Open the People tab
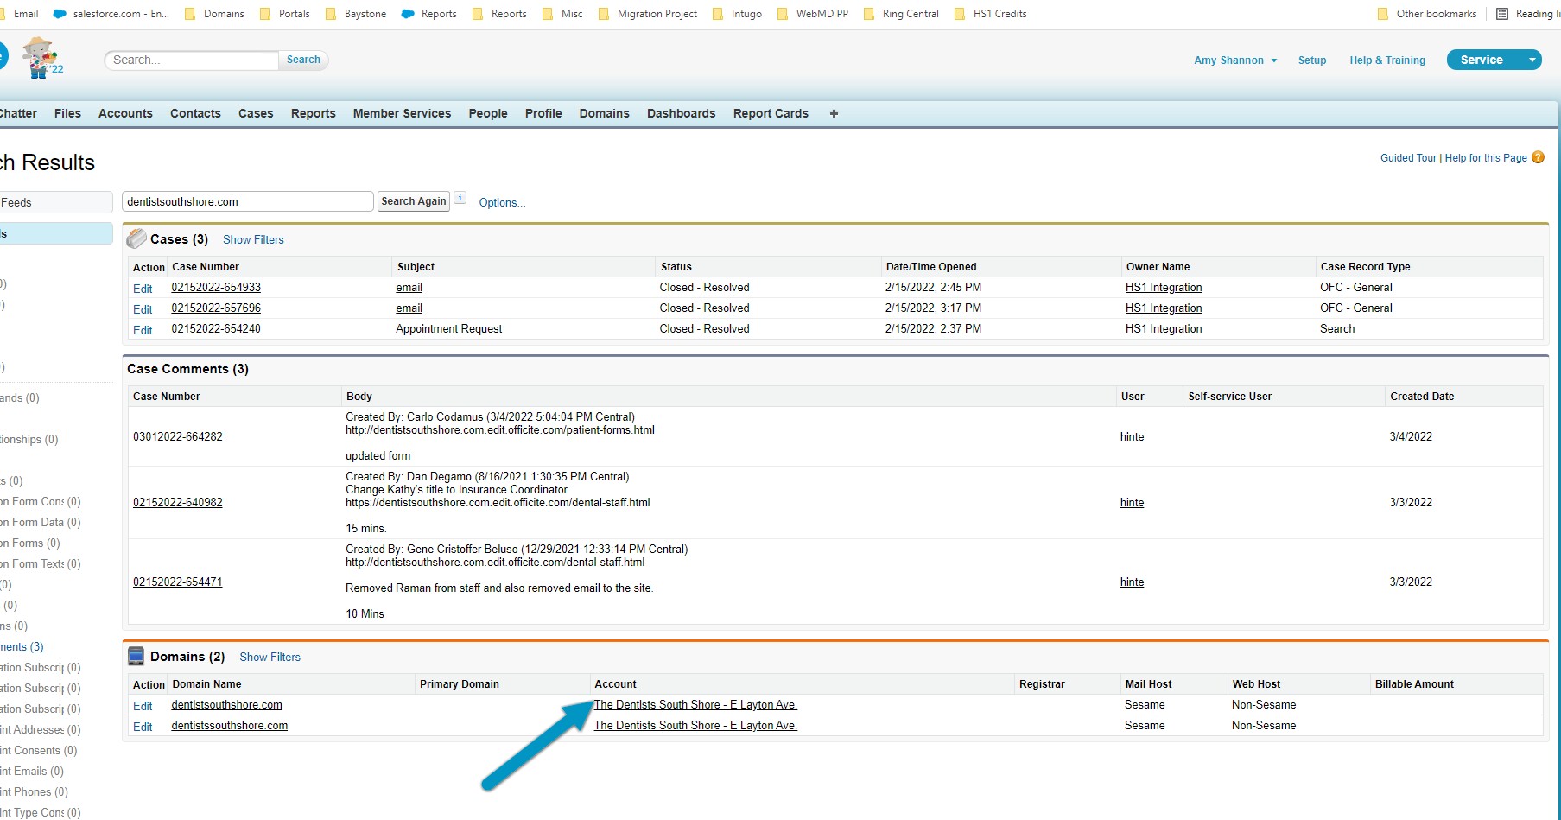1561x820 pixels. (488, 113)
